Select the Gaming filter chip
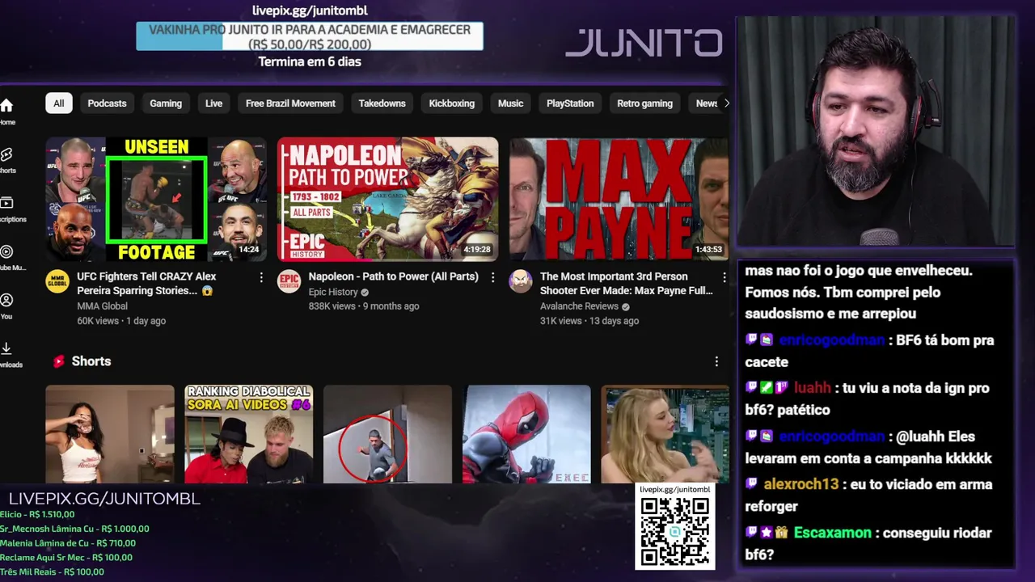 166,103
